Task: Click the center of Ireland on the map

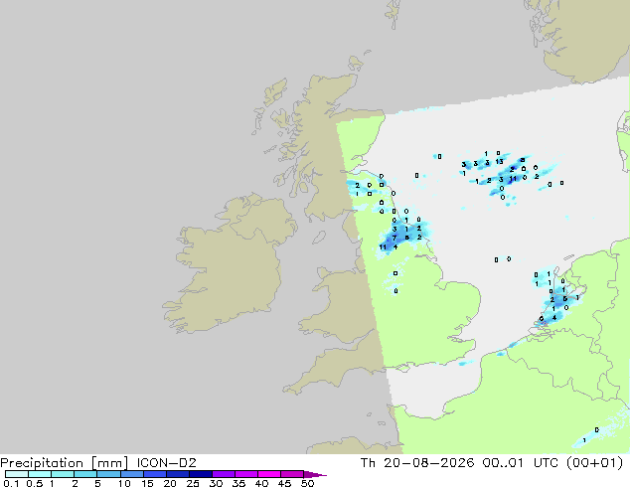Action: click(x=231, y=263)
